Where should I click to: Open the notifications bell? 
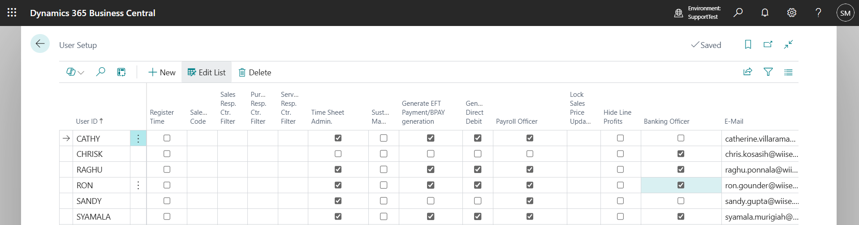click(x=765, y=13)
